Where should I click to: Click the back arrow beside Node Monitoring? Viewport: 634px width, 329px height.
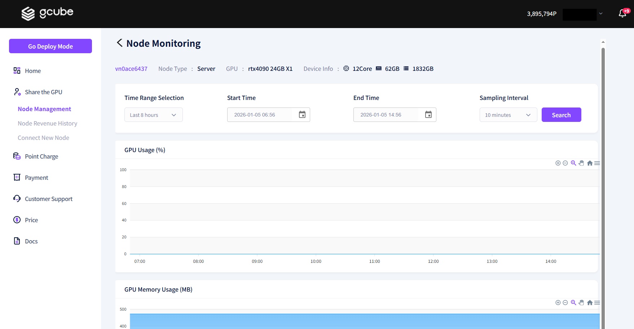tap(120, 43)
